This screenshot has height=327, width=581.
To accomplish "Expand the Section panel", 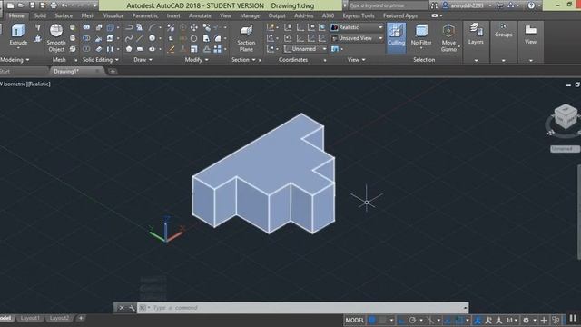I will (x=243, y=60).
